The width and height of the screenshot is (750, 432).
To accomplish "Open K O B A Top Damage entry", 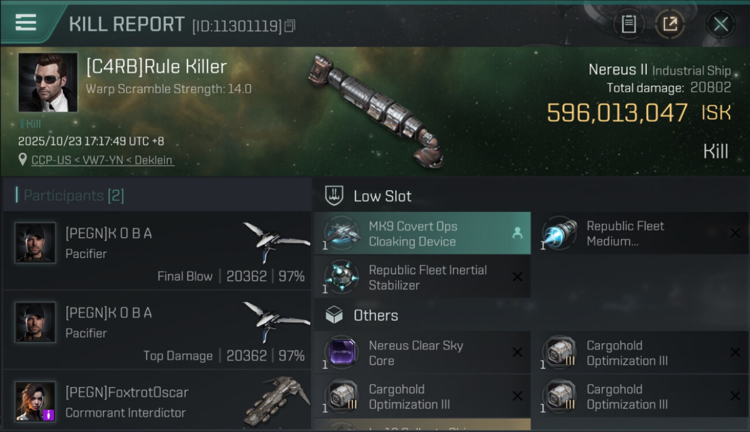I will (157, 330).
